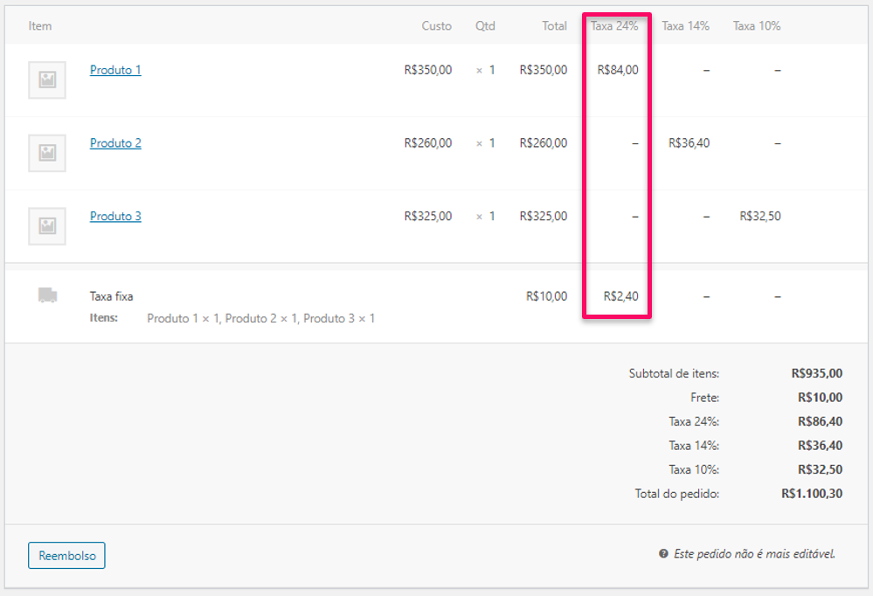Select the Taxa 10% column header
This screenshot has height=596, width=873.
tap(757, 25)
